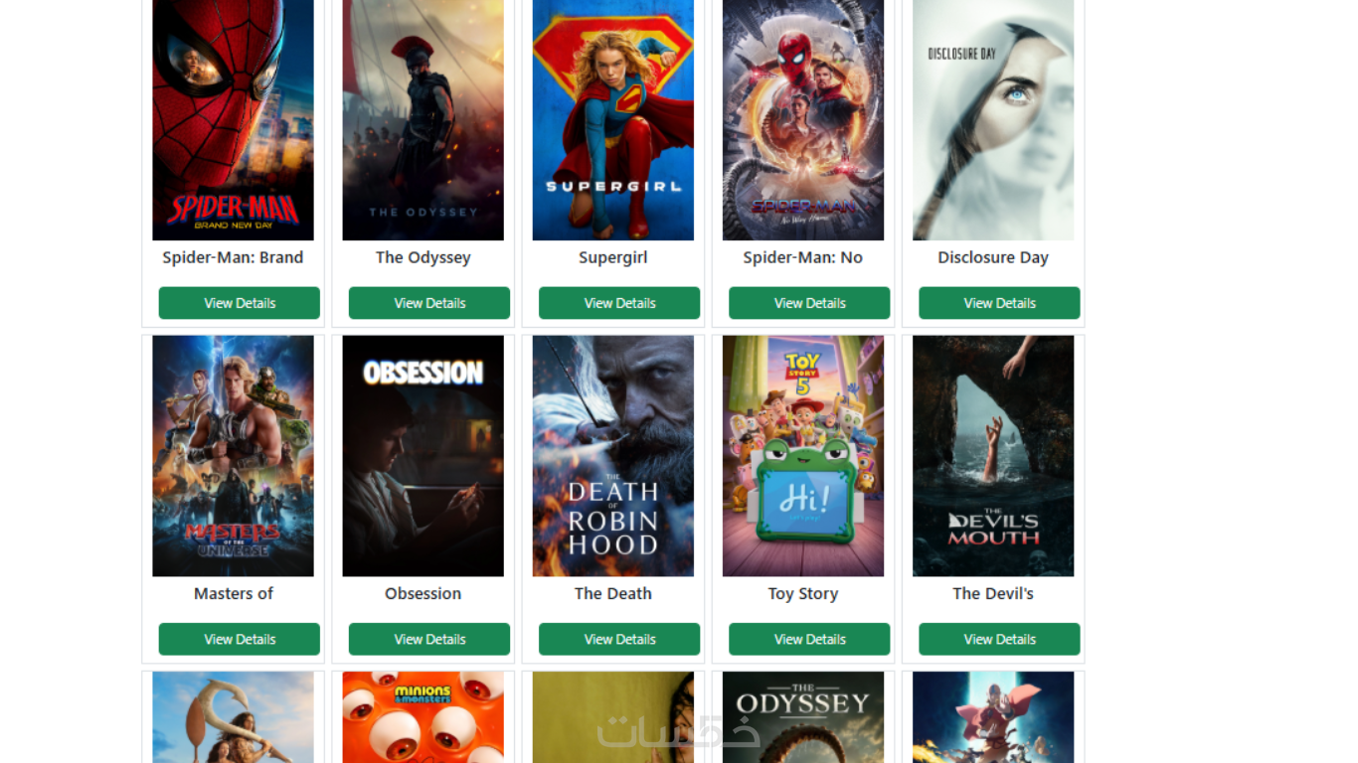Click View Details under Toy Story

(809, 639)
